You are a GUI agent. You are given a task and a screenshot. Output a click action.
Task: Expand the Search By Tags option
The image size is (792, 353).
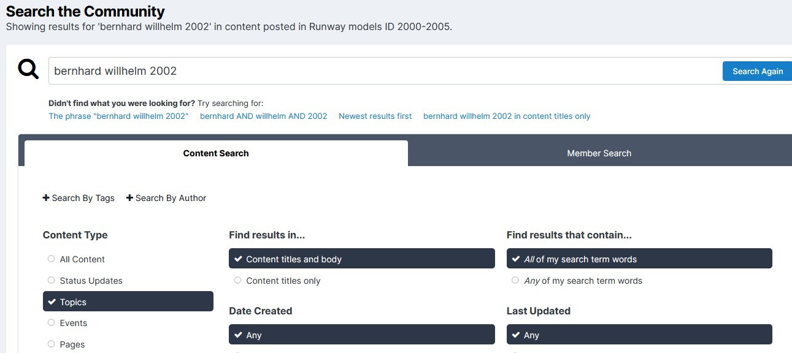79,198
